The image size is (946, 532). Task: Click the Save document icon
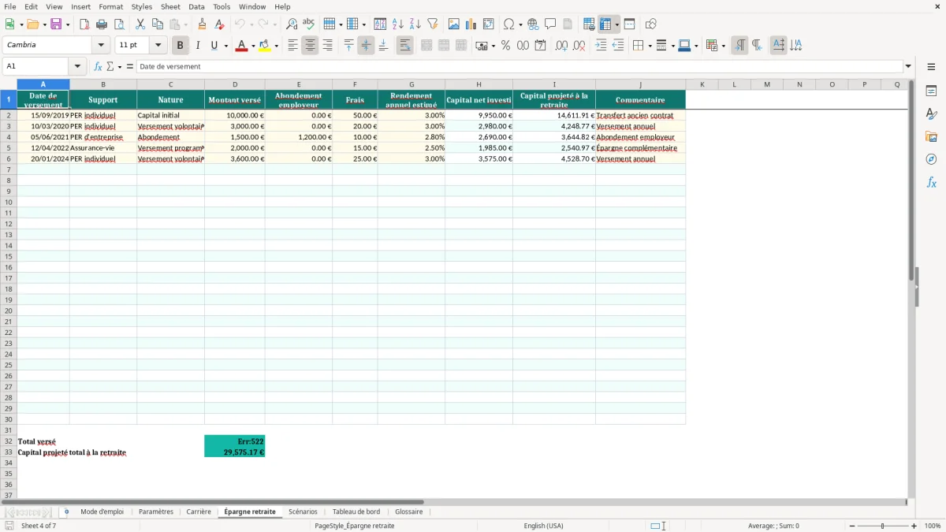(56, 24)
